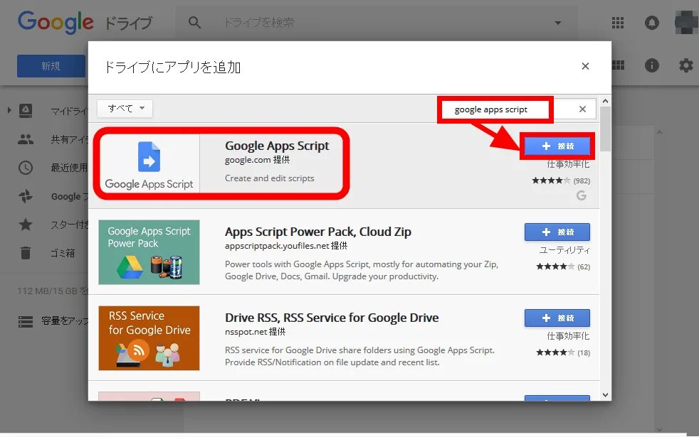Show Drive details info icon
The height and width of the screenshot is (437, 699).
point(652,65)
